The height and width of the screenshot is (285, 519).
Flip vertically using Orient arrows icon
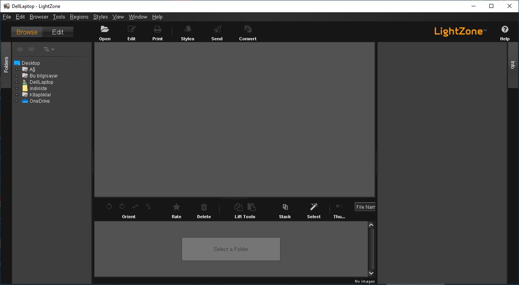click(x=148, y=206)
